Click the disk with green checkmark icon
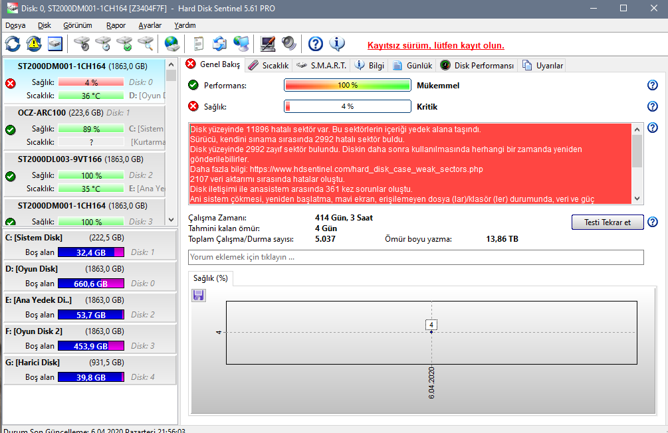This screenshot has height=433, width=668. point(124,44)
